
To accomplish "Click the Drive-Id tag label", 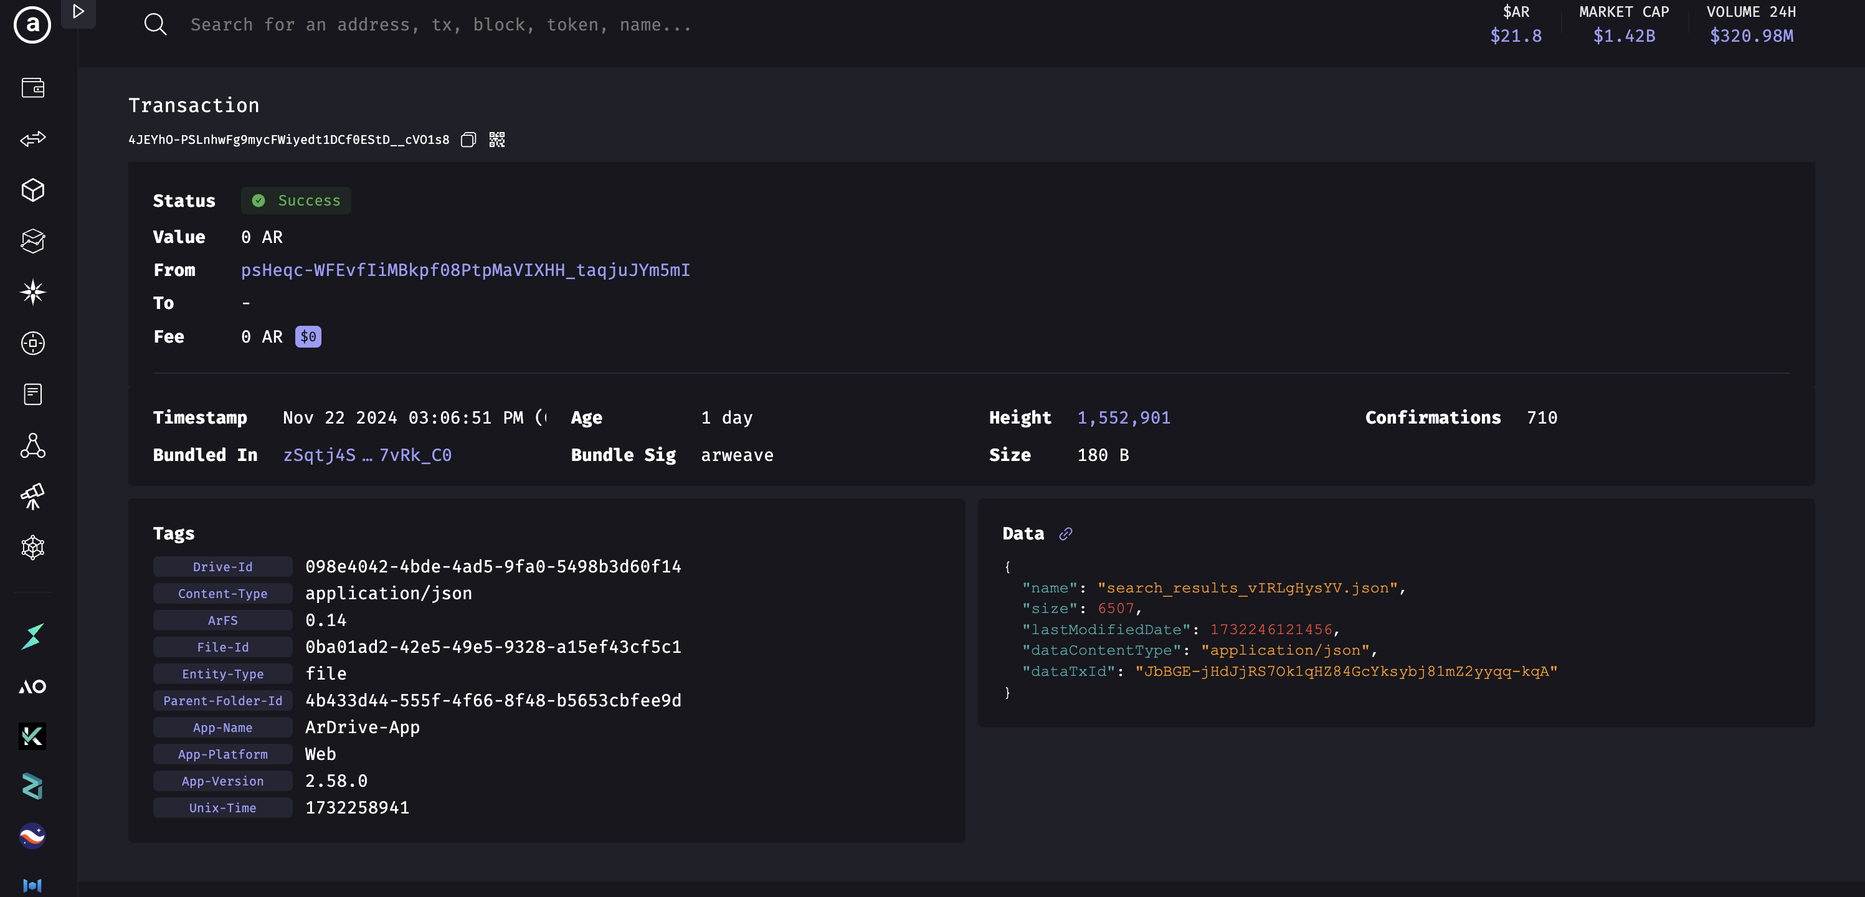I will pos(222,567).
